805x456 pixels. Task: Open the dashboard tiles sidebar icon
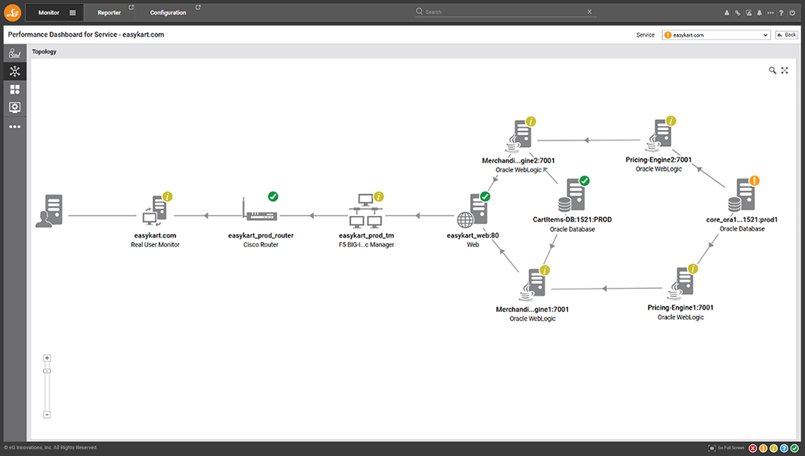coord(14,89)
